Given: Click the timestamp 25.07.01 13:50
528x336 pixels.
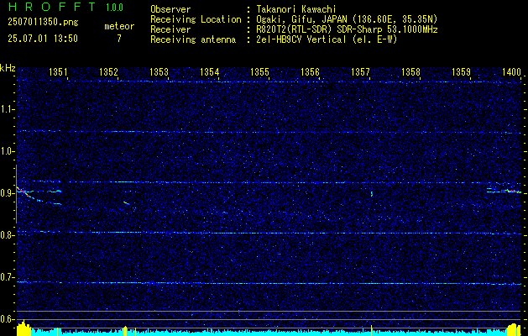Looking at the screenshot, I should [x=43, y=39].
